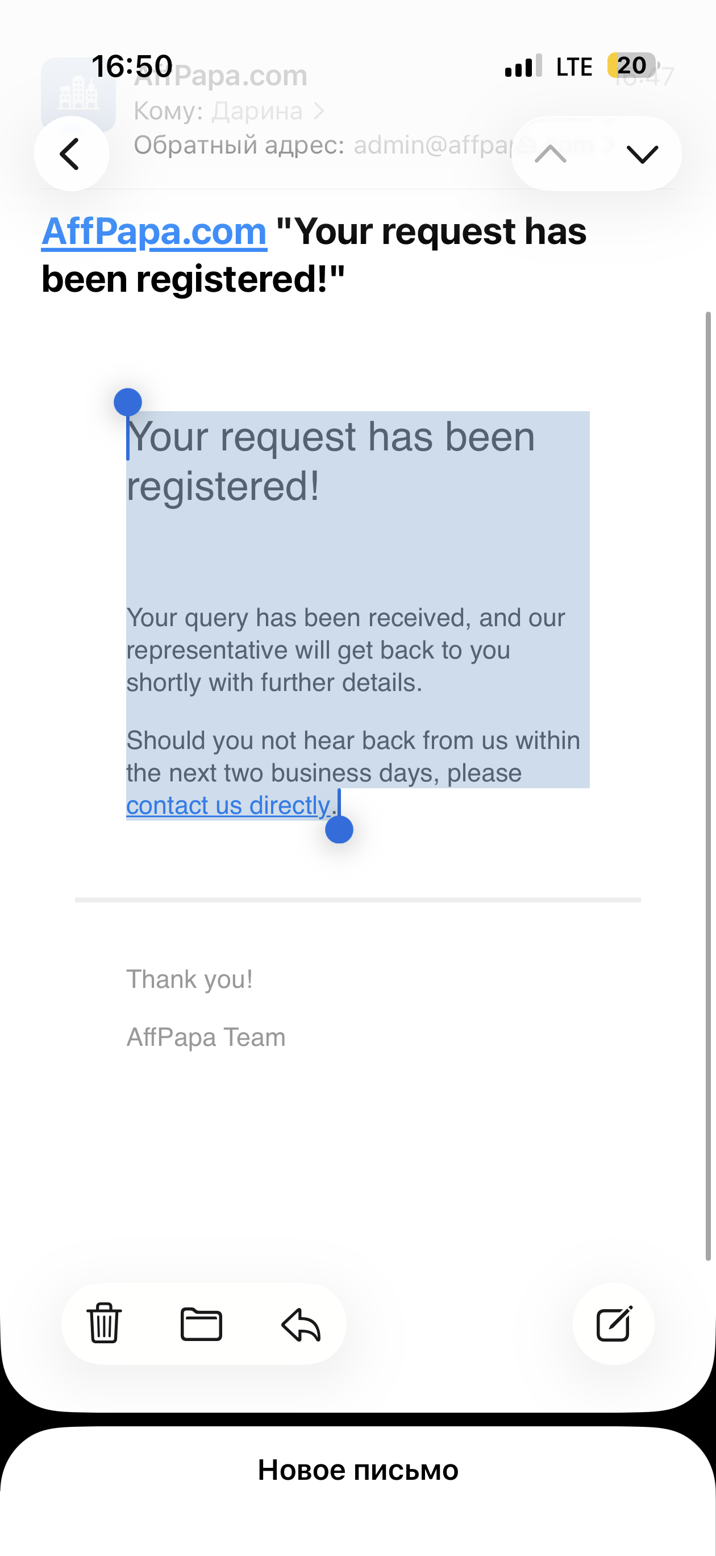
Task: Compose new message with pencil icon
Action: tap(613, 1323)
